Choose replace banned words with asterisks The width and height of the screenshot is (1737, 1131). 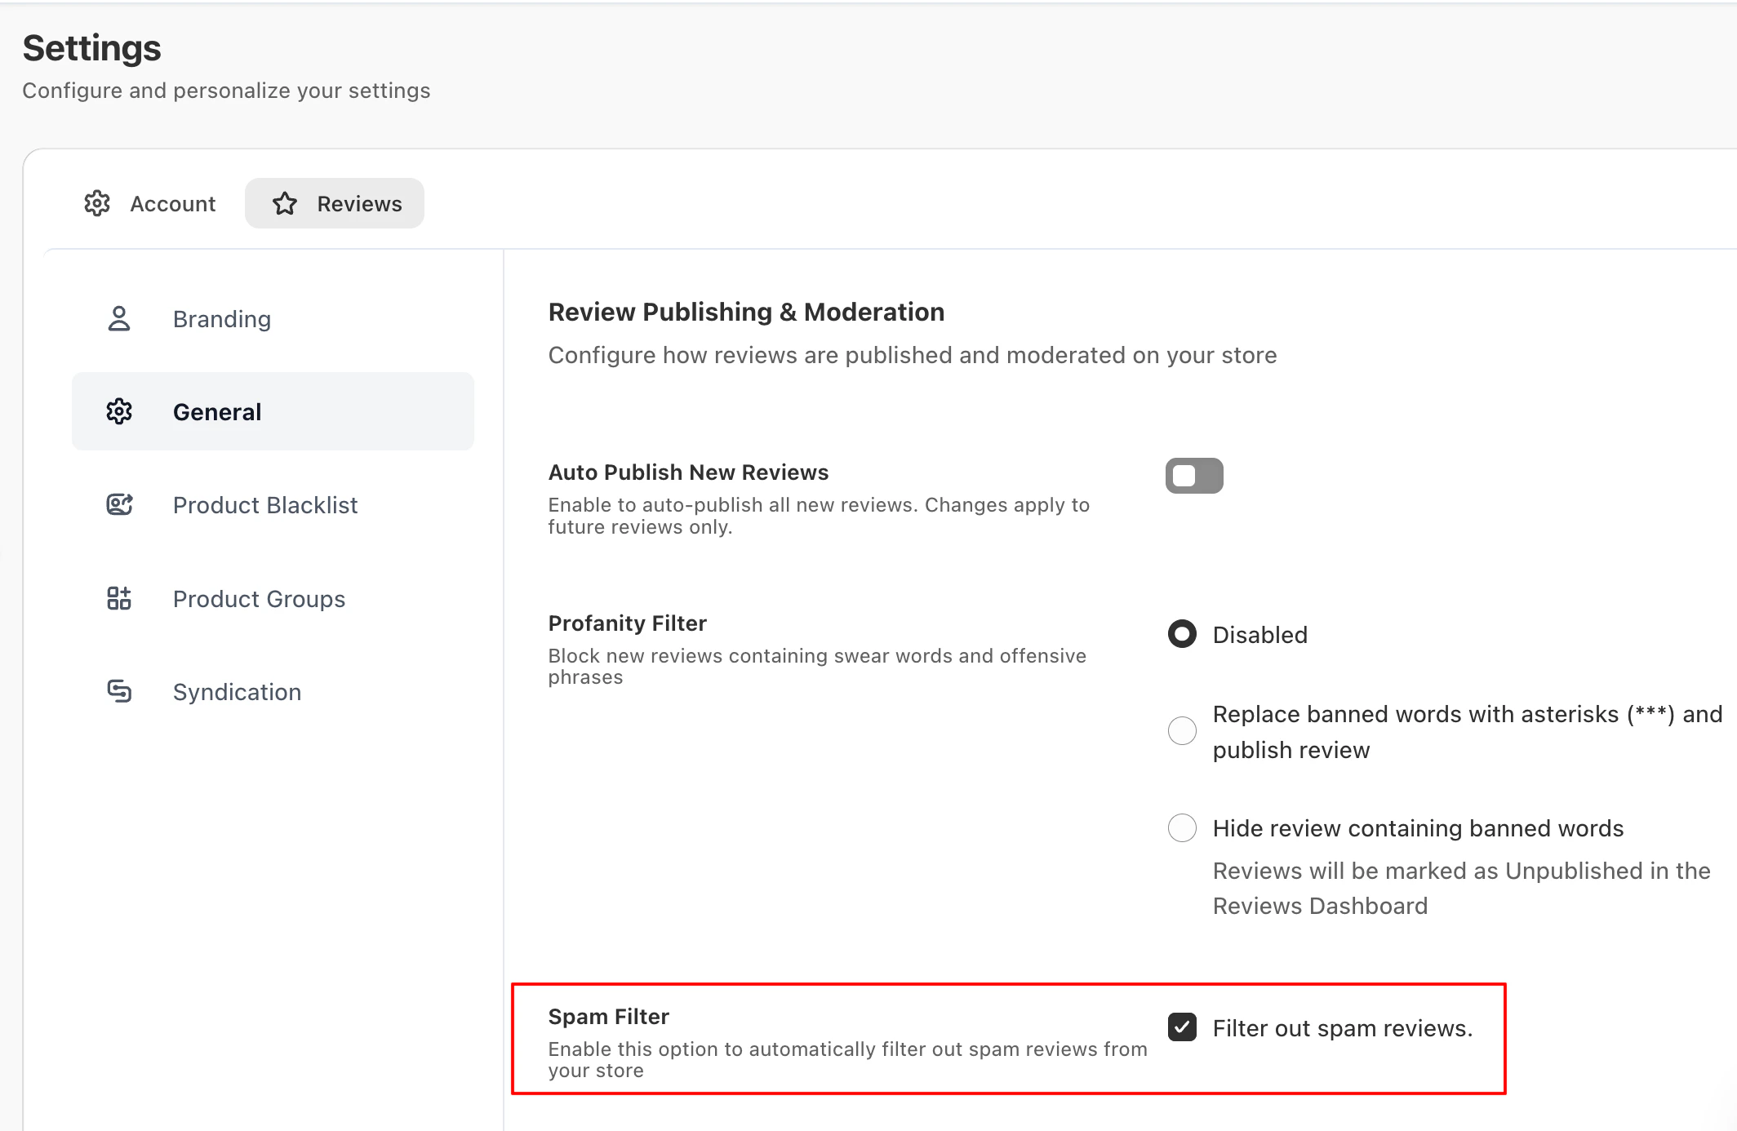click(x=1182, y=730)
